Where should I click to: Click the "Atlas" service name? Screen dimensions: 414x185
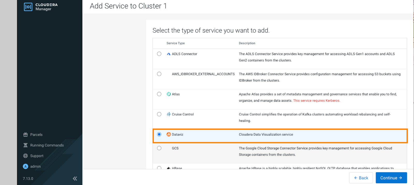(x=176, y=94)
